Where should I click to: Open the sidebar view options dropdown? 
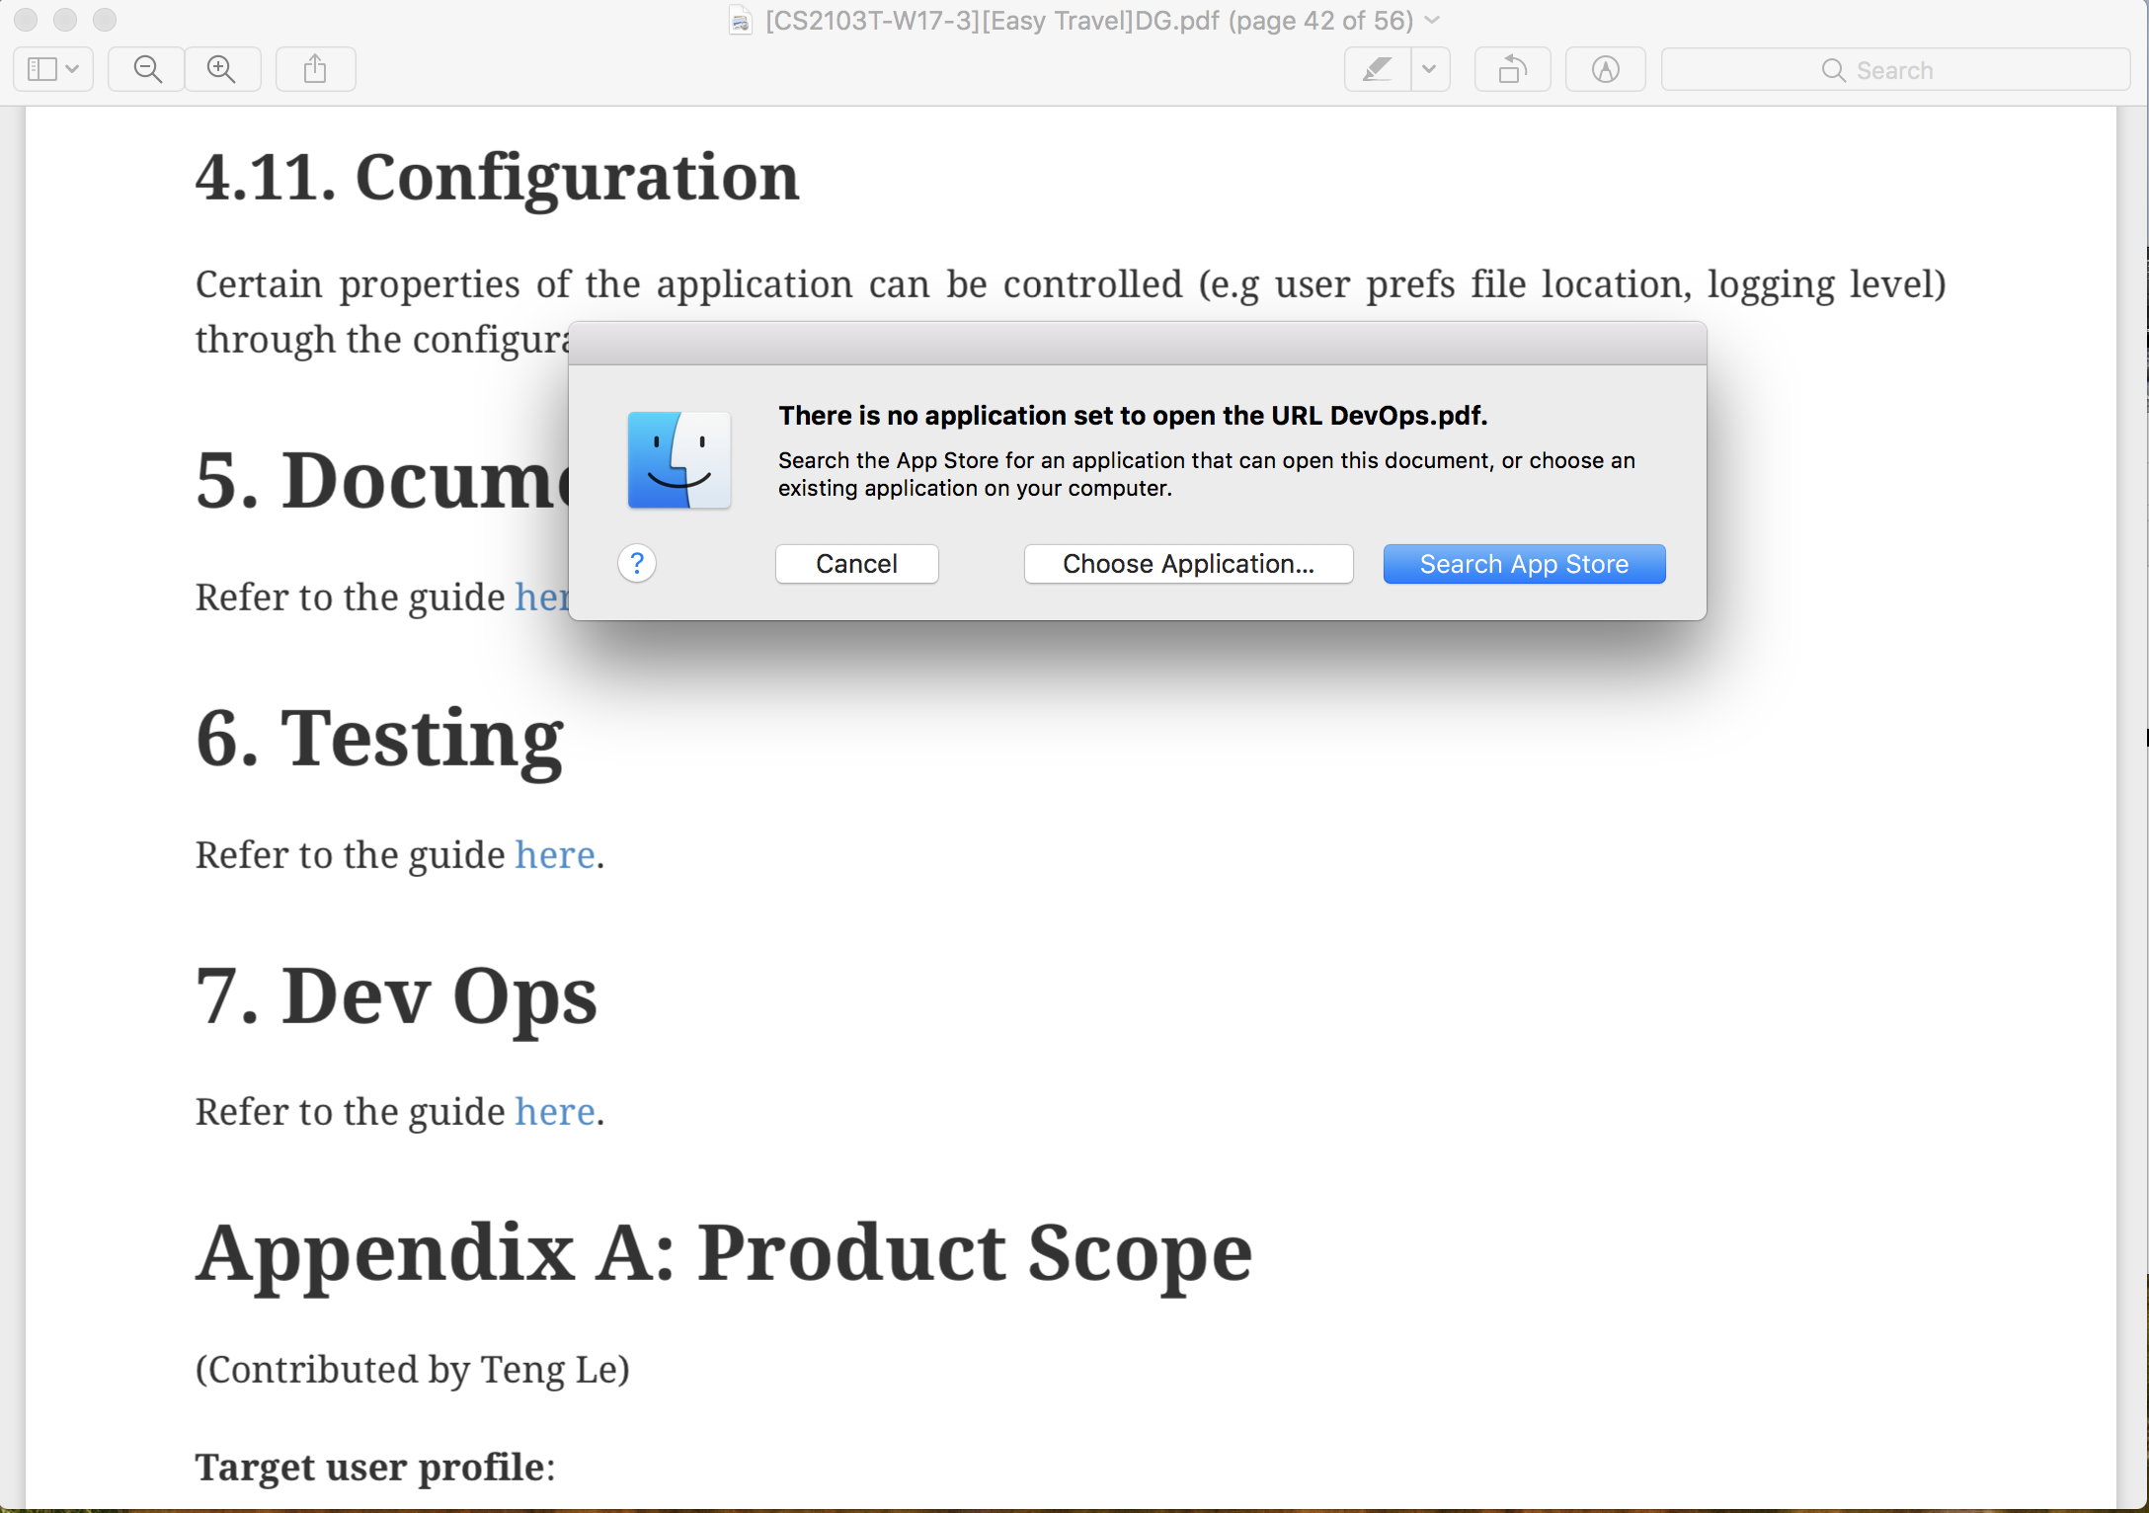tap(53, 69)
